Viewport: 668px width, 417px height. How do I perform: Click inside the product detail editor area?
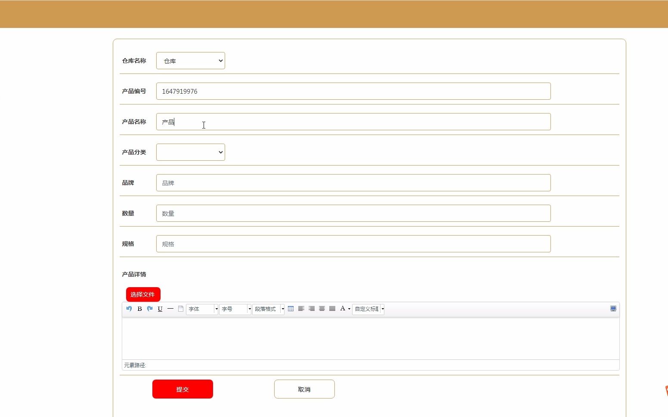[371, 338]
